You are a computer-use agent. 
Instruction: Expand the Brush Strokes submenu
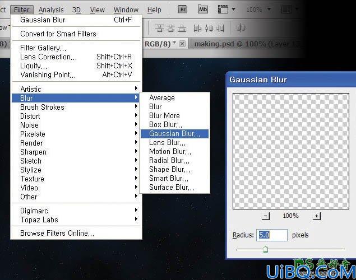76,107
